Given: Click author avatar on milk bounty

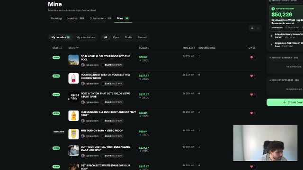Looking at the screenshot, I should coord(83,84).
